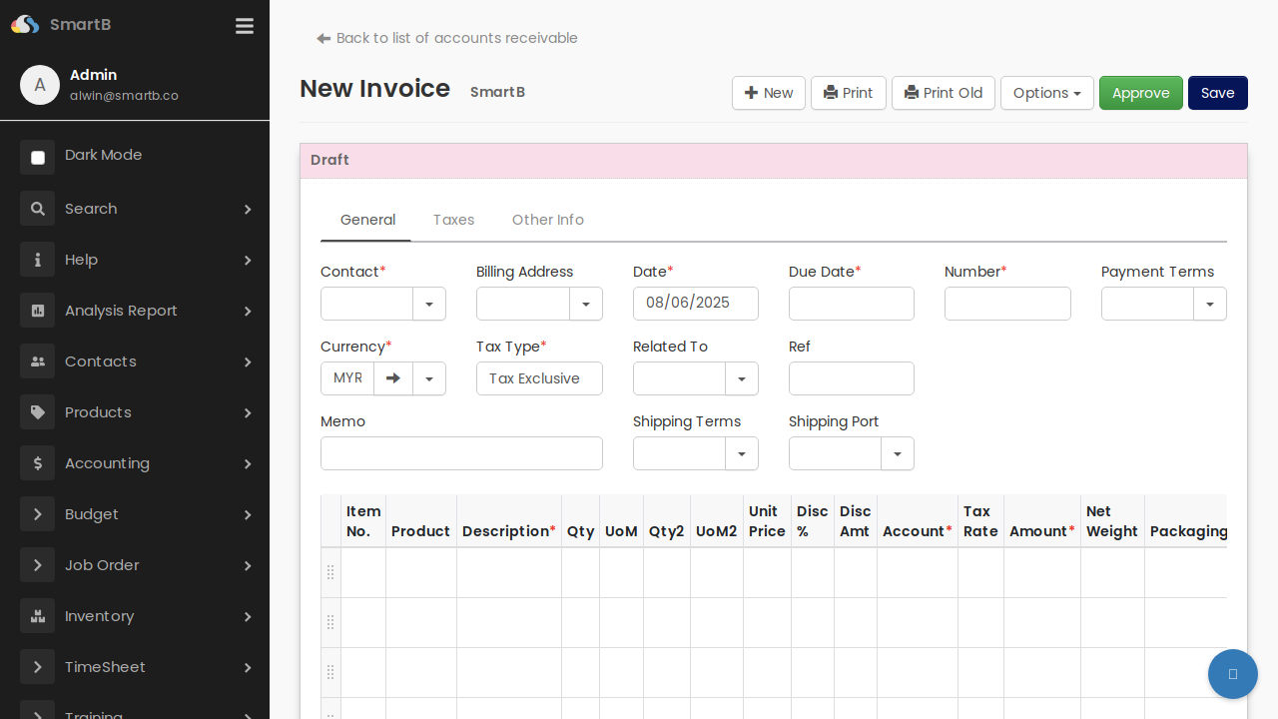Switch to the Other Info tab
Viewport: 1278px width, 719px height.
547,220
